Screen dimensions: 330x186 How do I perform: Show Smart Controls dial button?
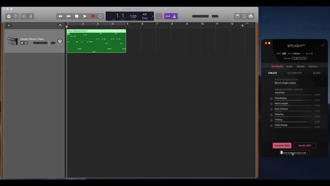pos(24,16)
